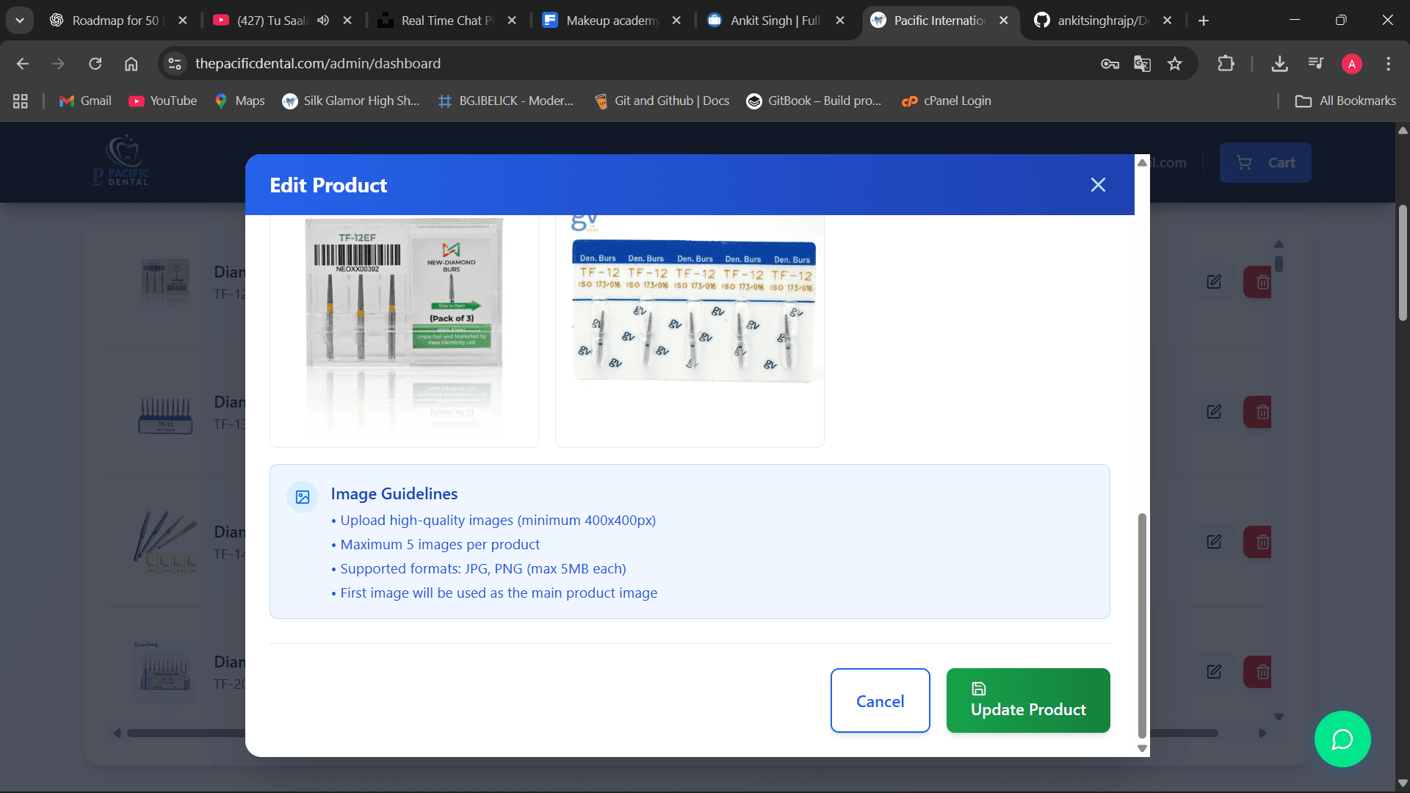Screen dimensions: 1410x793
Task: Expand the tab search dropdown arrow
Action: point(20,21)
